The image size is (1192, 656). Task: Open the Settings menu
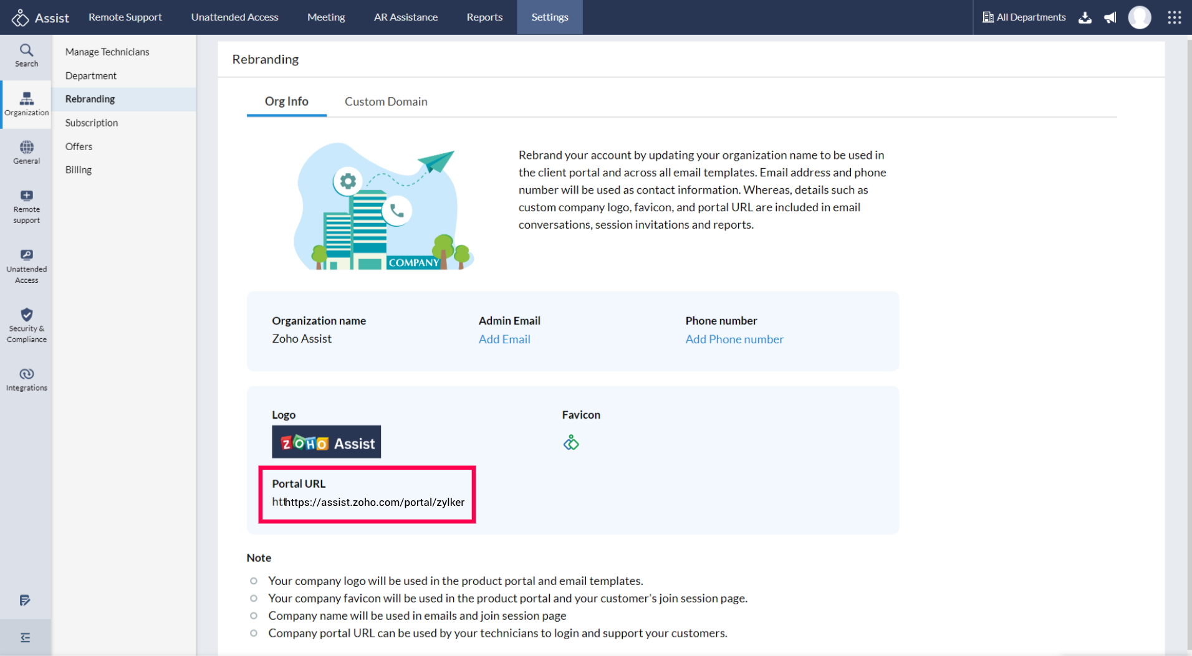[550, 17]
